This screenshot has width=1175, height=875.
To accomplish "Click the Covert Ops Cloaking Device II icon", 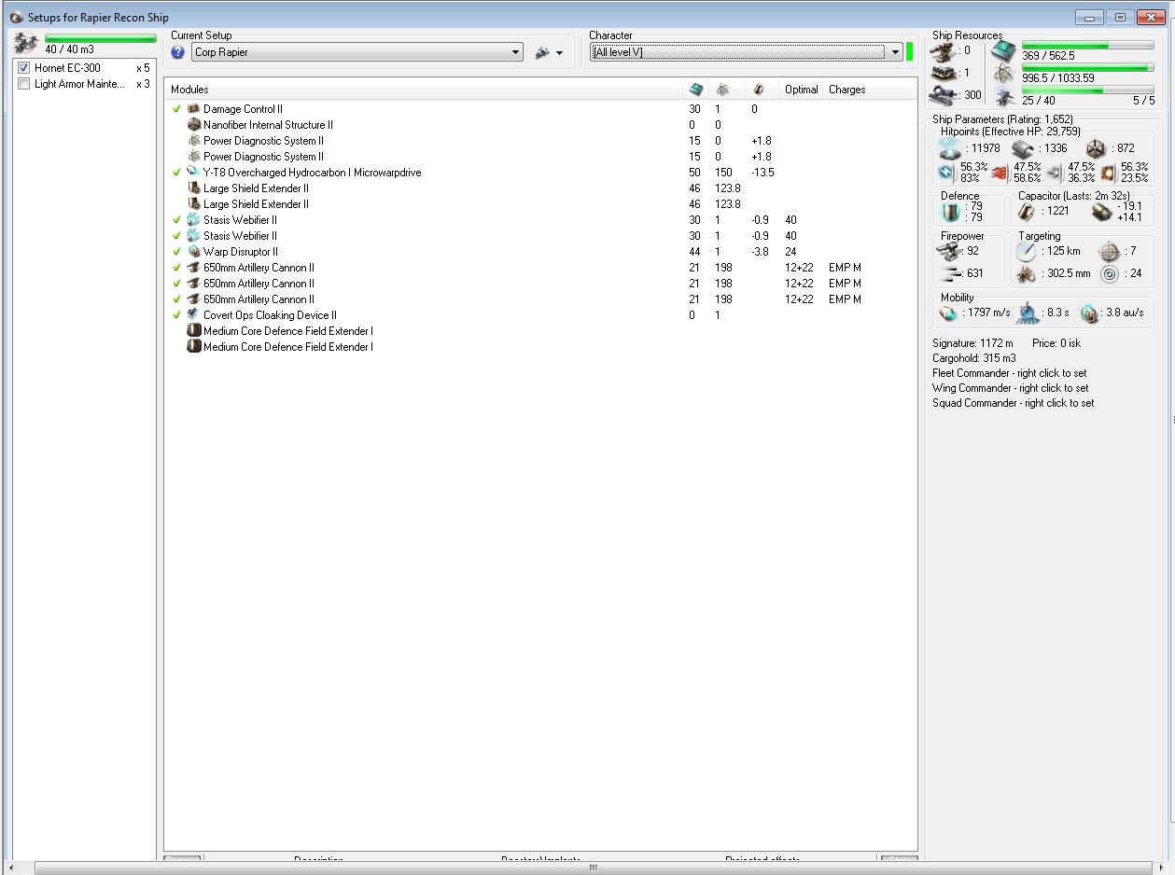I will click(194, 315).
